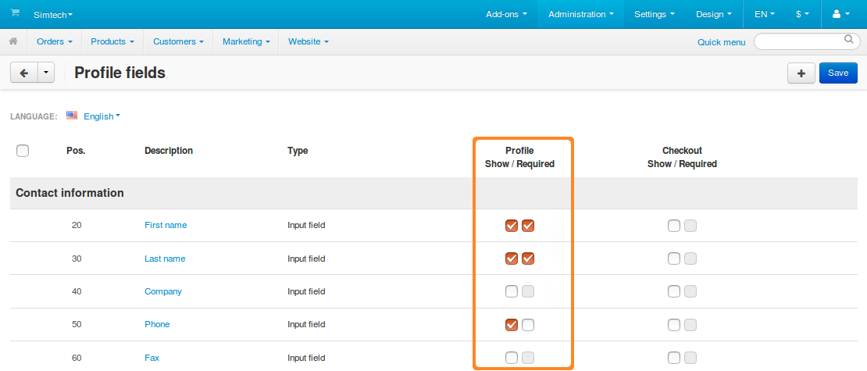Click position value 20

pyautogui.click(x=77, y=225)
